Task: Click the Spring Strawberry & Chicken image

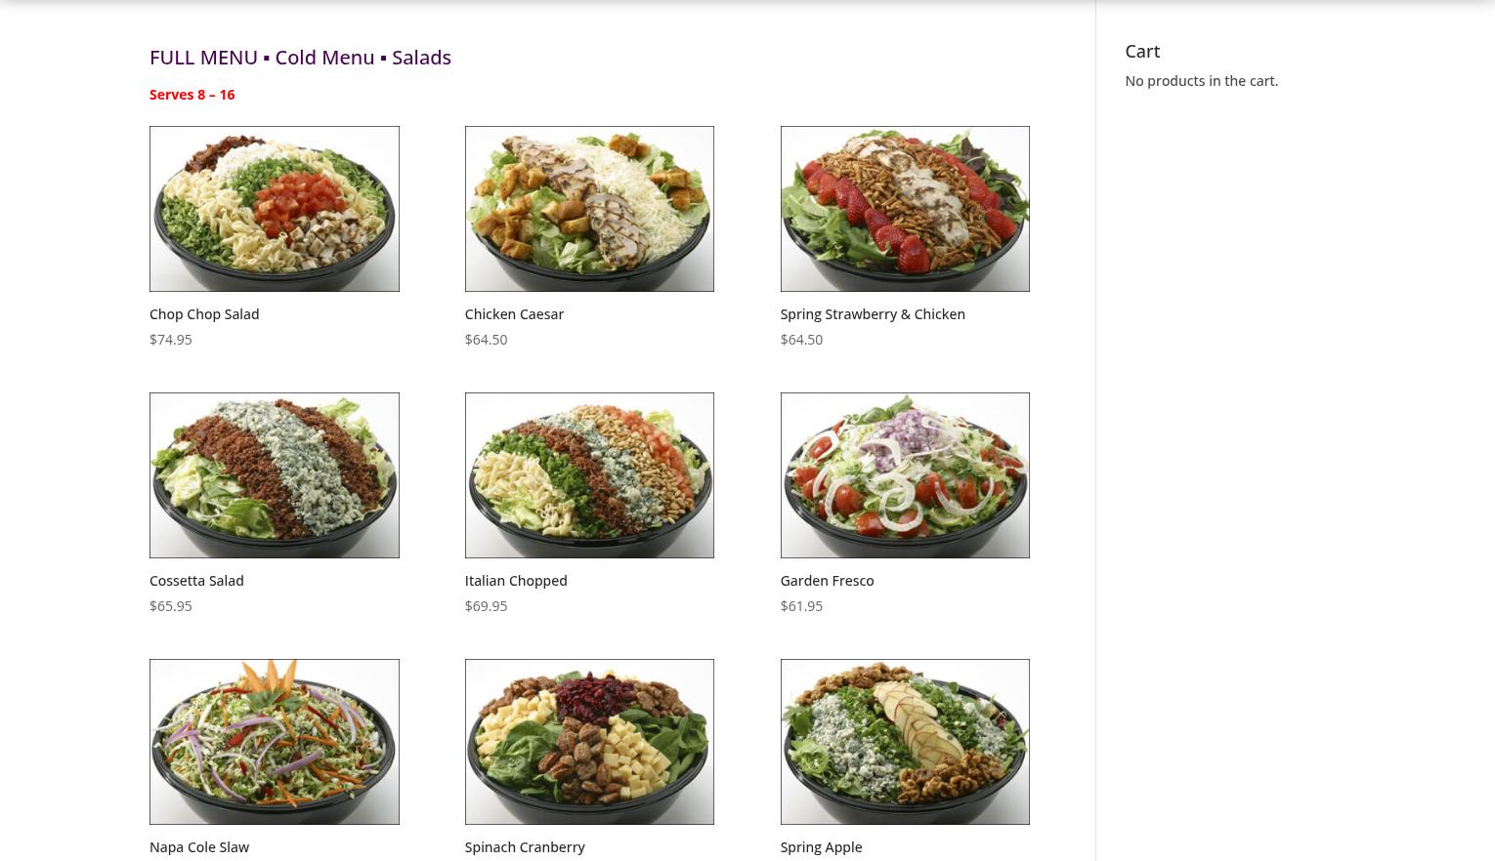Action: [905, 208]
